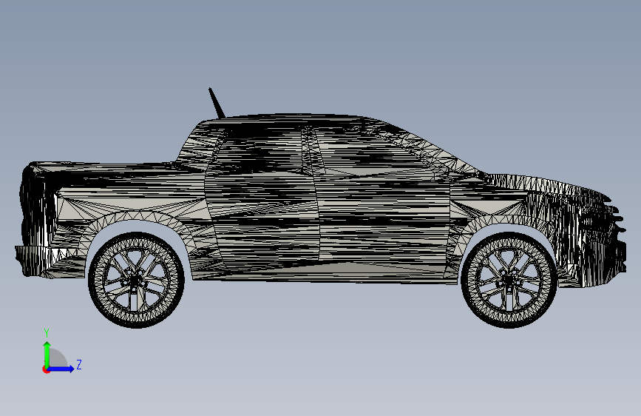The width and height of the screenshot is (641, 416).
Task: Click the red origin dot of the triad
Action: 46,369
